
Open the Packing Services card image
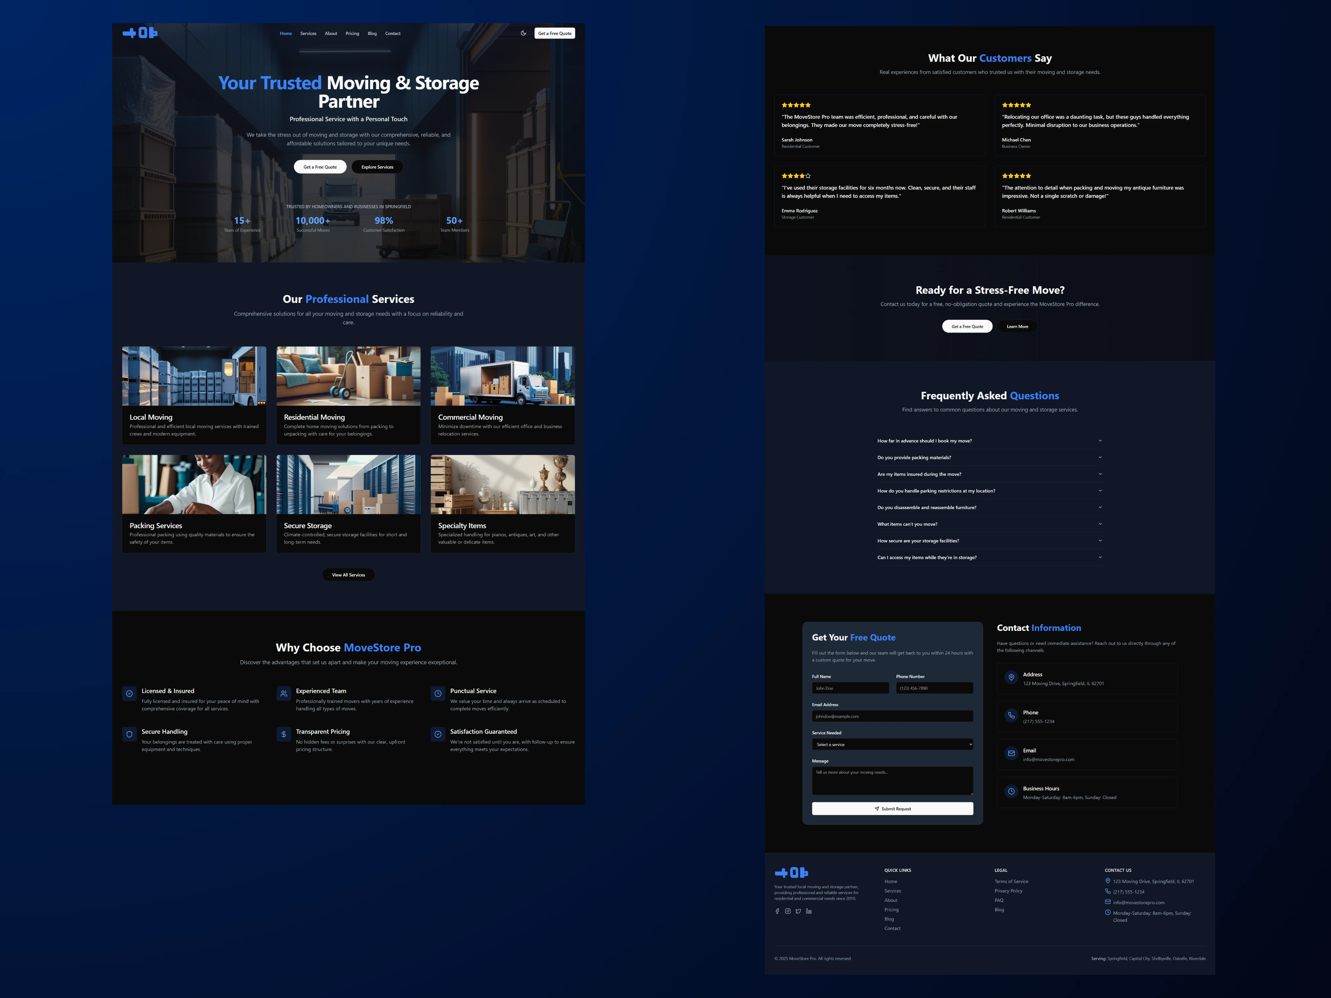(194, 484)
